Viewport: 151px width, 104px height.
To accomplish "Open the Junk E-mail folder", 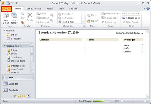I will point(15,69).
